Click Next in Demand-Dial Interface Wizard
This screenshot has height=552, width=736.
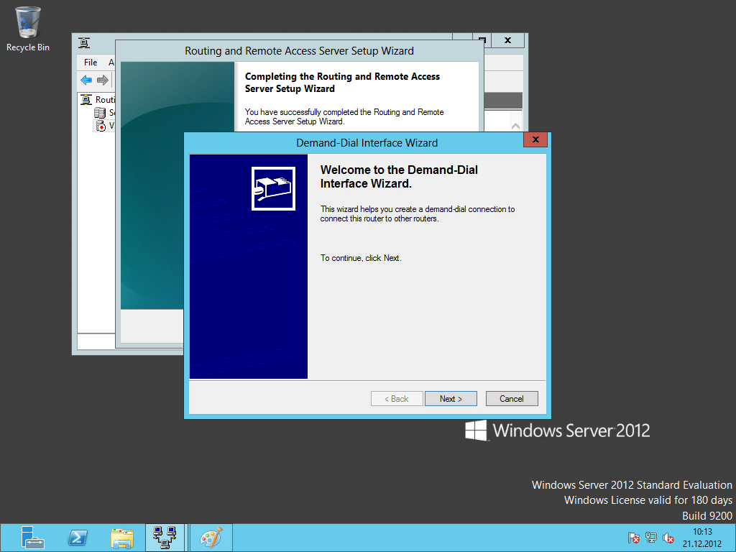pyautogui.click(x=451, y=399)
